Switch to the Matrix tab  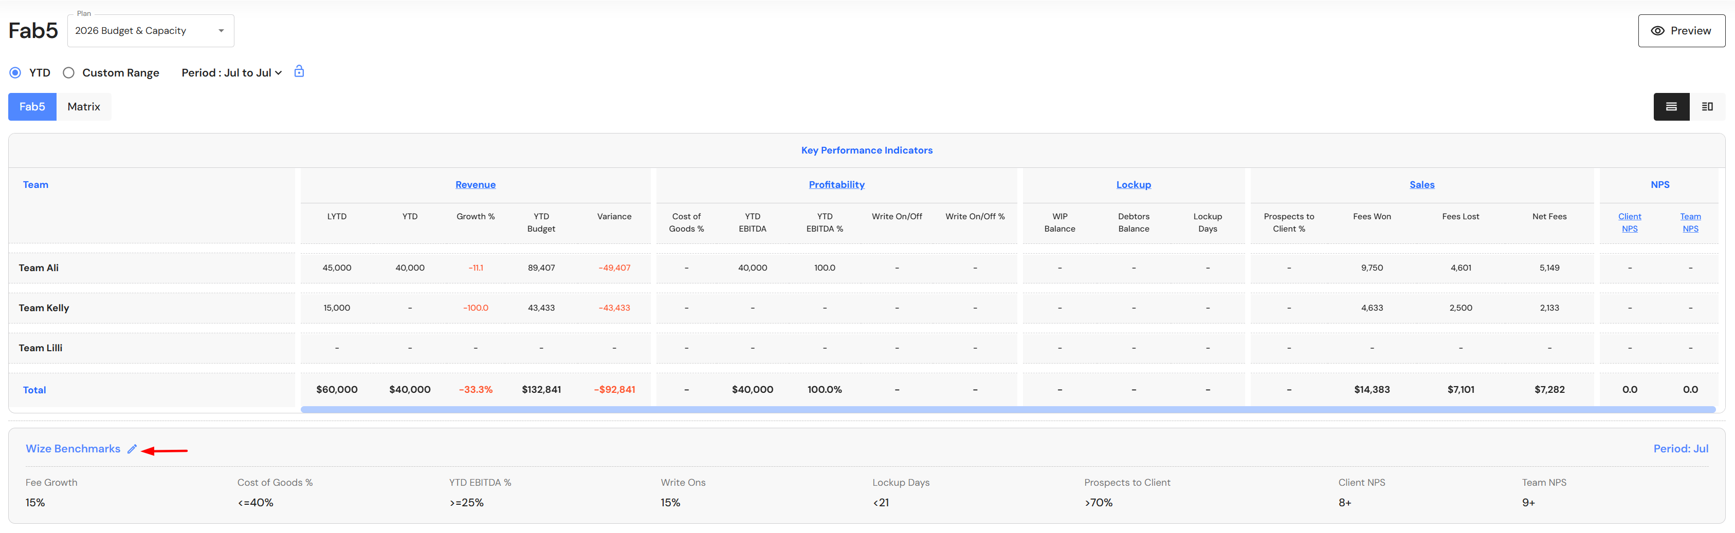click(83, 106)
